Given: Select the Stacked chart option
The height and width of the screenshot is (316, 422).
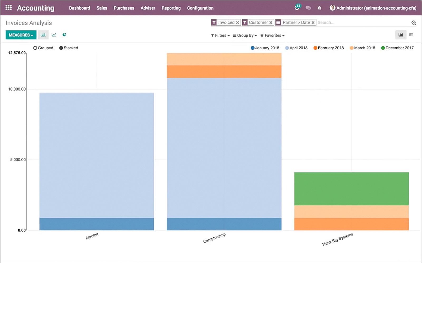Looking at the screenshot, I should 68,48.
